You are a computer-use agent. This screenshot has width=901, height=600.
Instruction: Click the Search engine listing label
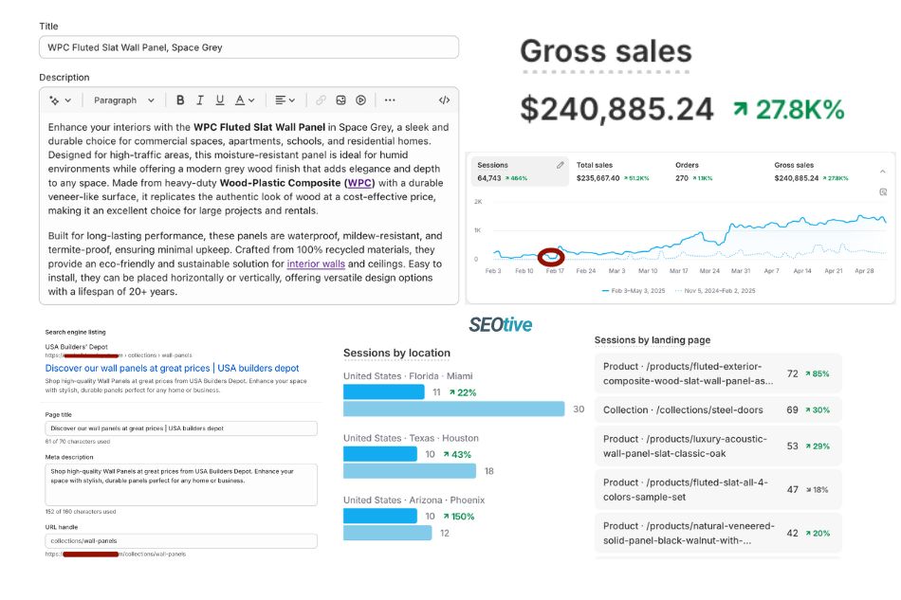[x=75, y=332]
